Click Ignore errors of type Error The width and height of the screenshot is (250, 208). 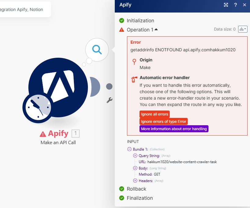pyautogui.click(x=164, y=122)
